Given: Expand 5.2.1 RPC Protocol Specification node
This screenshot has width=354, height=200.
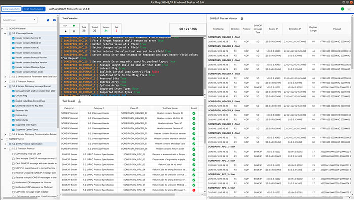Looking at the screenshot, I should click(x=5, y=144).
